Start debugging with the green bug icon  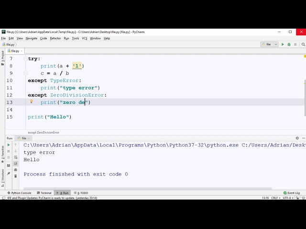click(289, 44)
